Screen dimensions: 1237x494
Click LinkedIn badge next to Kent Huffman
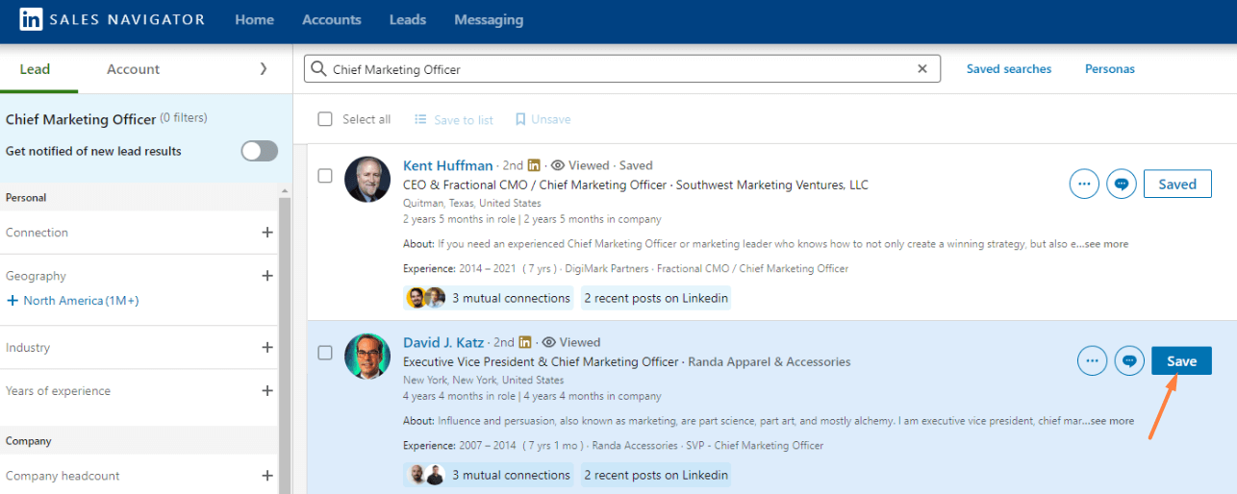coord(534,165)
